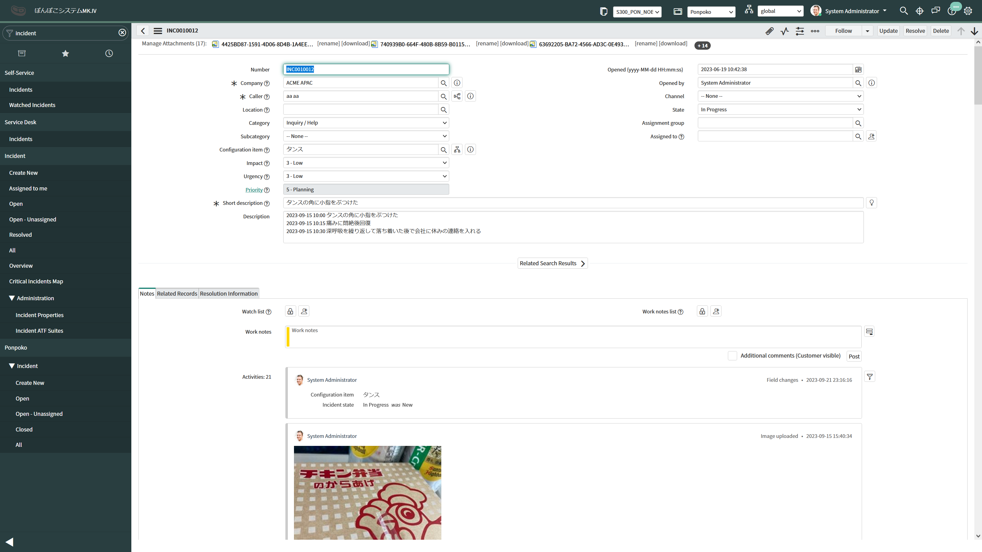Open the personalize form icon
Screen dimensions: 982x552
799,31
